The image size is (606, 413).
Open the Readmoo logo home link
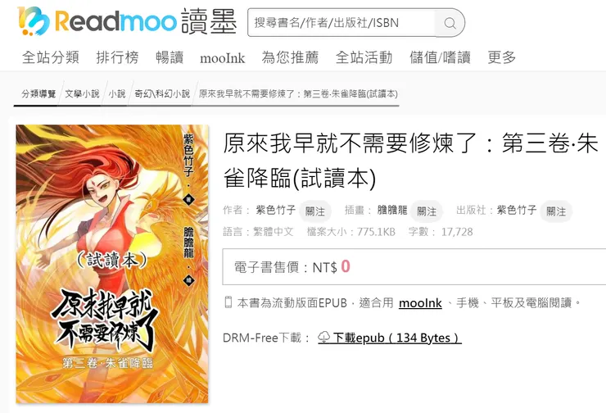127,20
